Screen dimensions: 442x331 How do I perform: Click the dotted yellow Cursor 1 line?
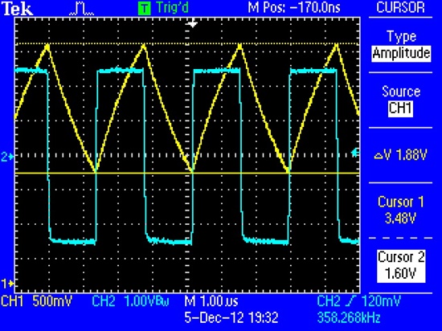click(x=187, y=43)
